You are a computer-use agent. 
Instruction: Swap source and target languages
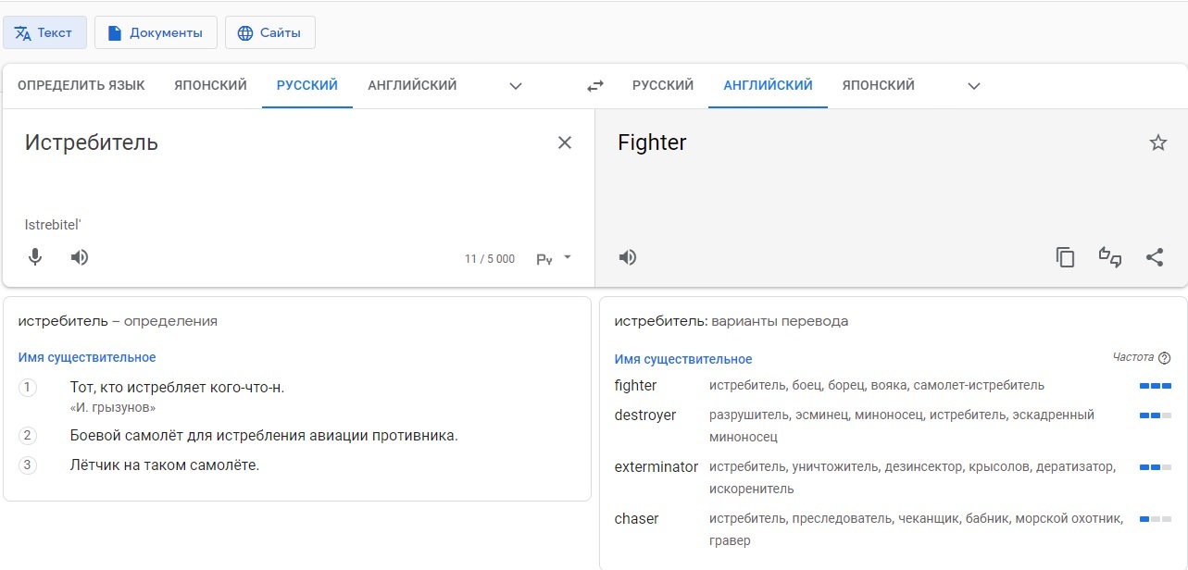(595, 86)
